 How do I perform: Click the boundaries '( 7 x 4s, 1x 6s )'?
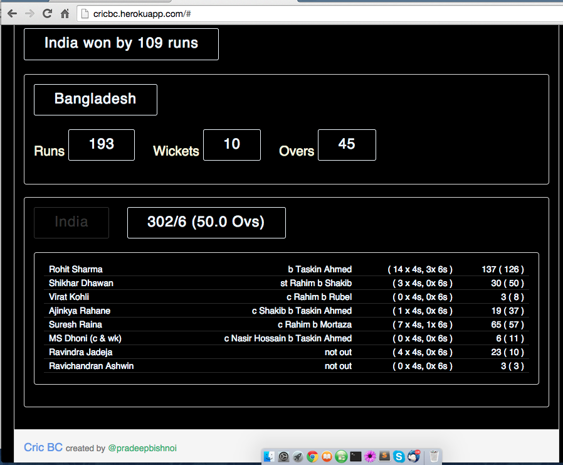coord(423,324)
